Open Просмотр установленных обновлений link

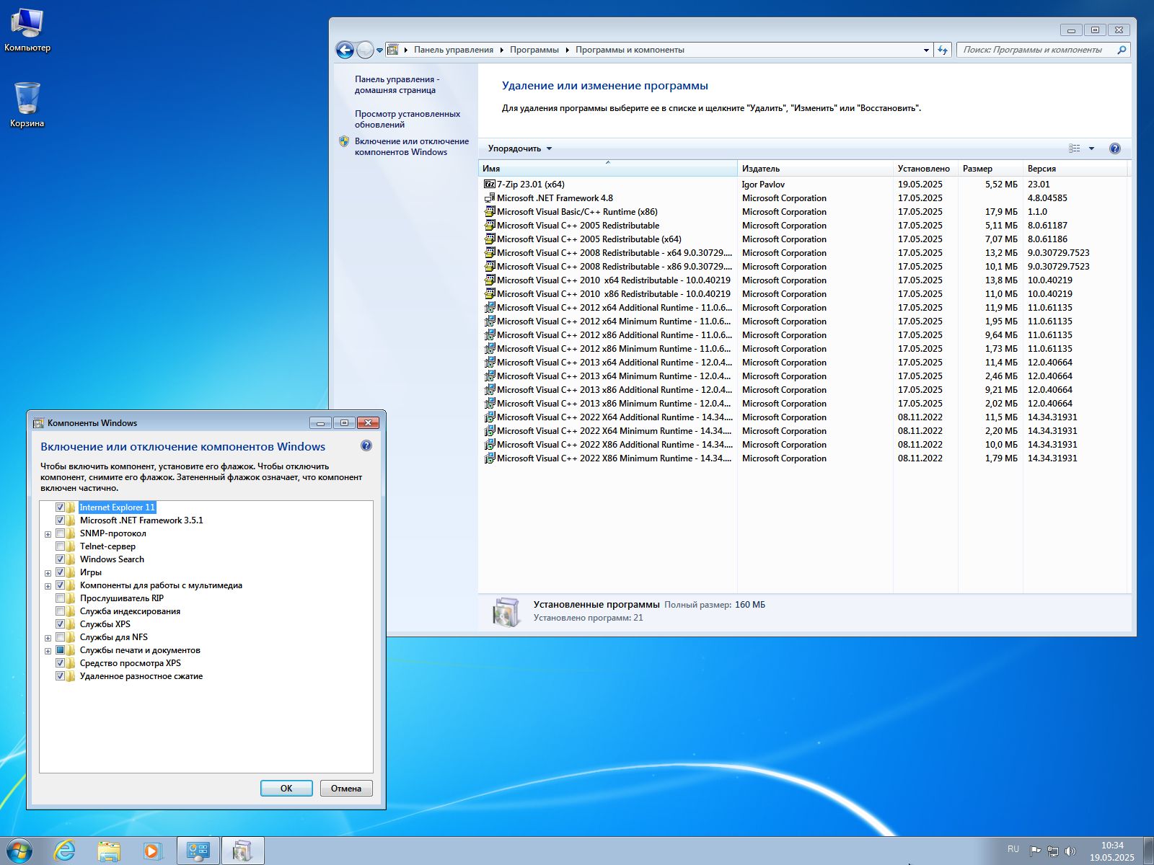click(408, 119)
